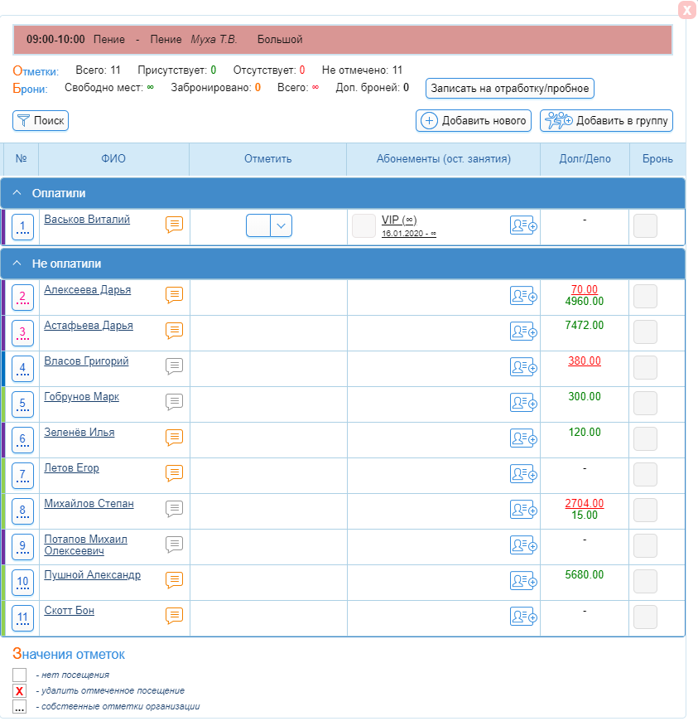Open row menu number 5
This screenshot has width=698, height=726.
tap(22, 404)
